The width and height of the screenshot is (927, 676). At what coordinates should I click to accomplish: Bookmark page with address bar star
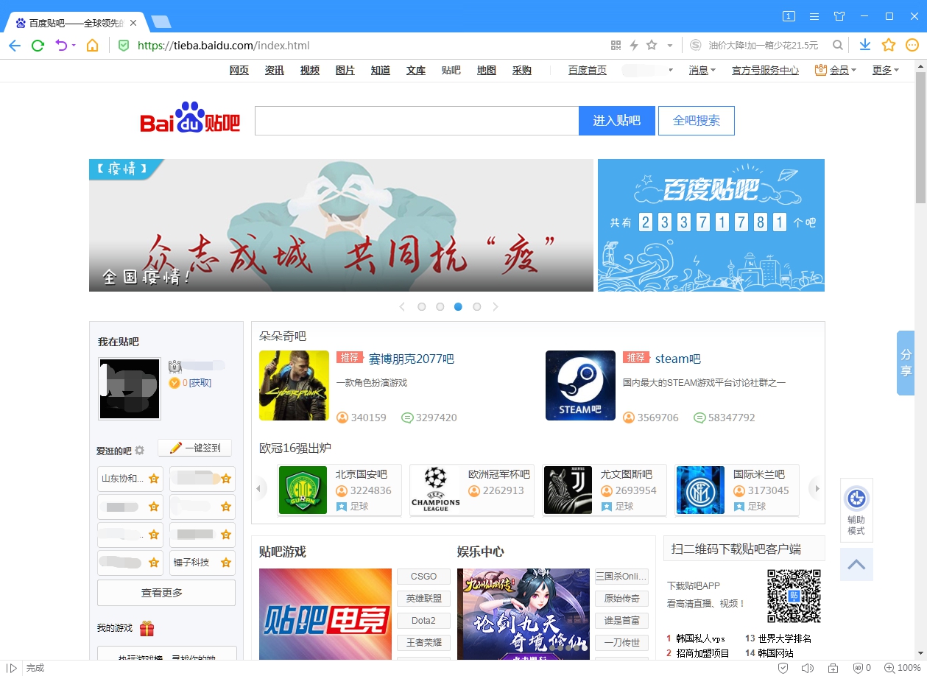coord(652,46)
